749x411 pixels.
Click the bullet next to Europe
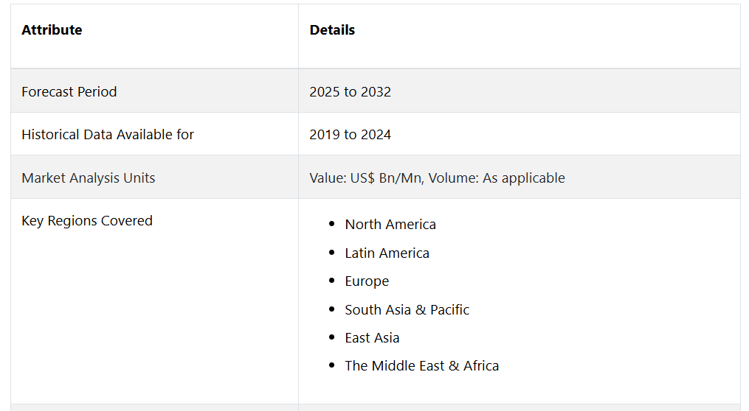(x=332, y=281)
